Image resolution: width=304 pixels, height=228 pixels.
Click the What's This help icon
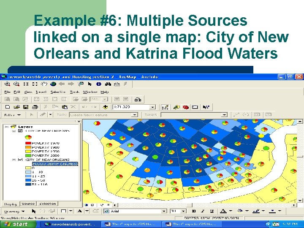click(x=206, y=107)
